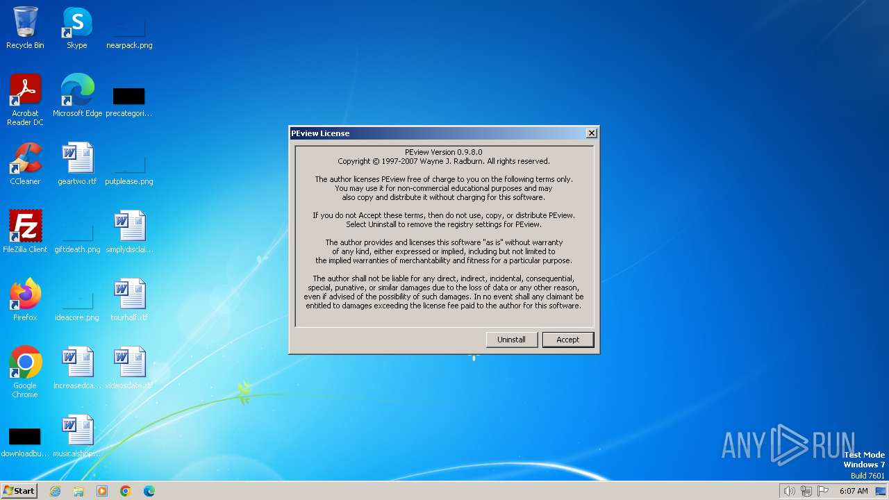Screen dimensions: 889x500
Task: Click the 6:07 AM system clock
Action: point(854,491)
